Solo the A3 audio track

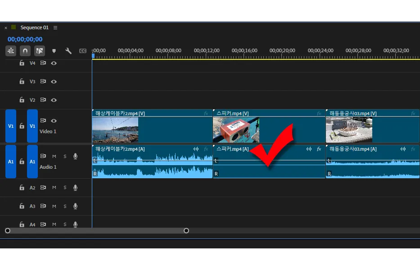(x=65, y=206)
